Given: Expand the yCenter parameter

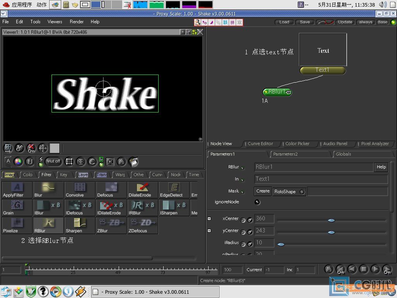Looking at the screenshot, I should (x=209, y=230).
